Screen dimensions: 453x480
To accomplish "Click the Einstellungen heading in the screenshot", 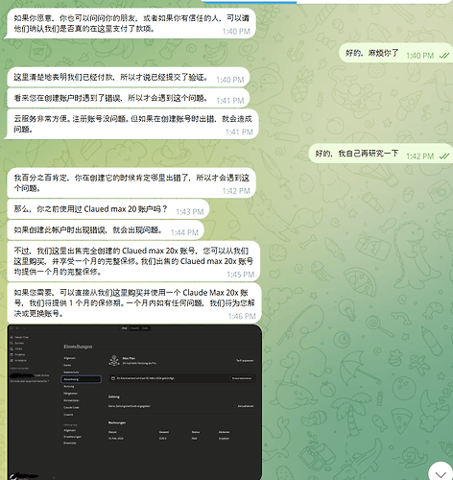I will coord(78,347).
